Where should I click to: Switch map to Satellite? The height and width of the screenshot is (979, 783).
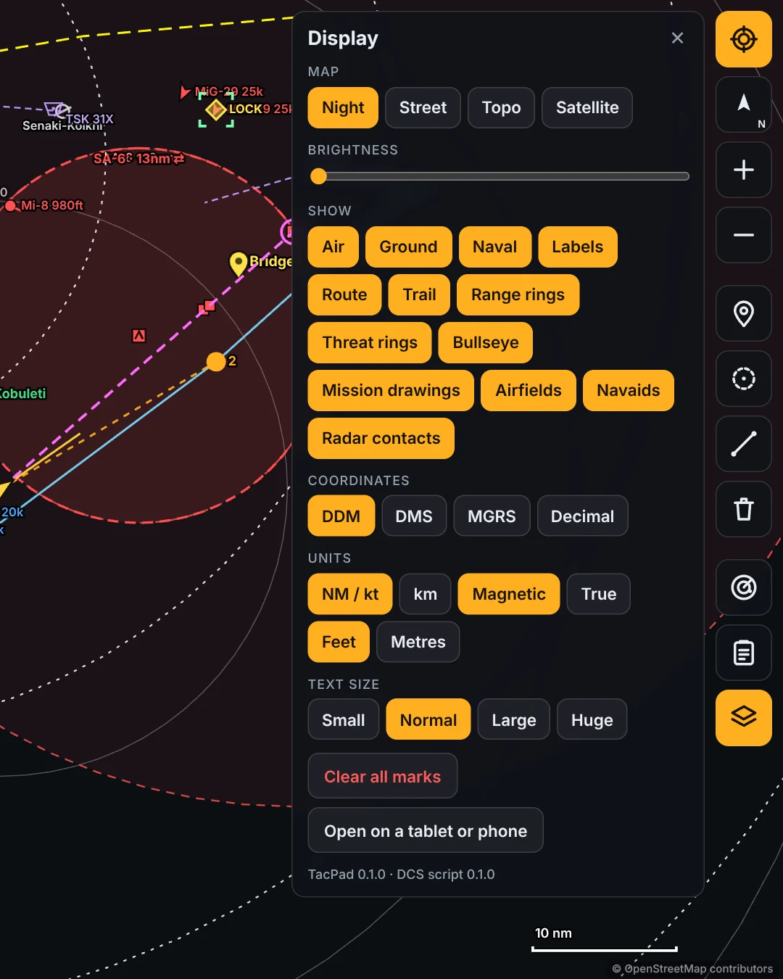587,107
